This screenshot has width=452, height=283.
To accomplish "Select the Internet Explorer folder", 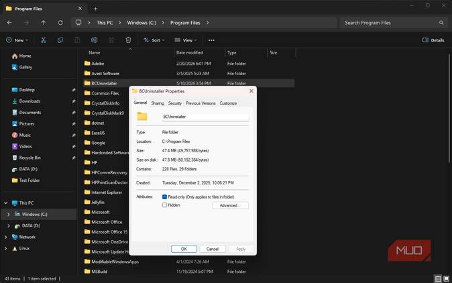I will 107,192.
